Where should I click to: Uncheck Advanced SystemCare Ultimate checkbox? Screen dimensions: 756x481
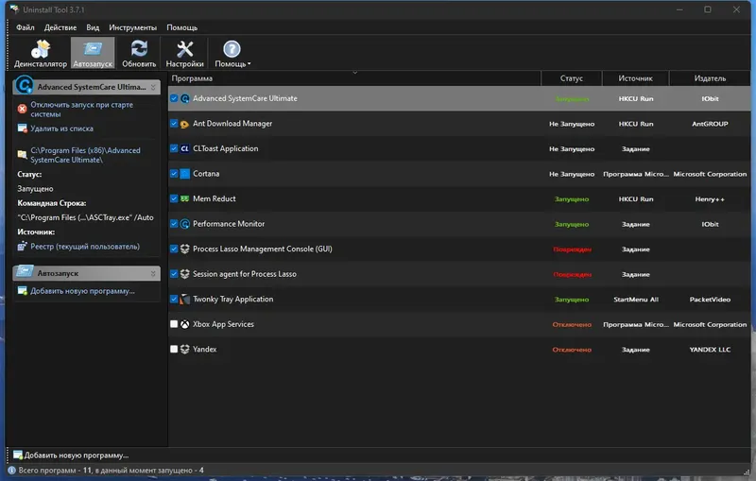tap(174, 98)
